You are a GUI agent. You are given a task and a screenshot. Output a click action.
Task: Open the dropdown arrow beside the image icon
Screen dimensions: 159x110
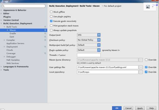(153, 7)
